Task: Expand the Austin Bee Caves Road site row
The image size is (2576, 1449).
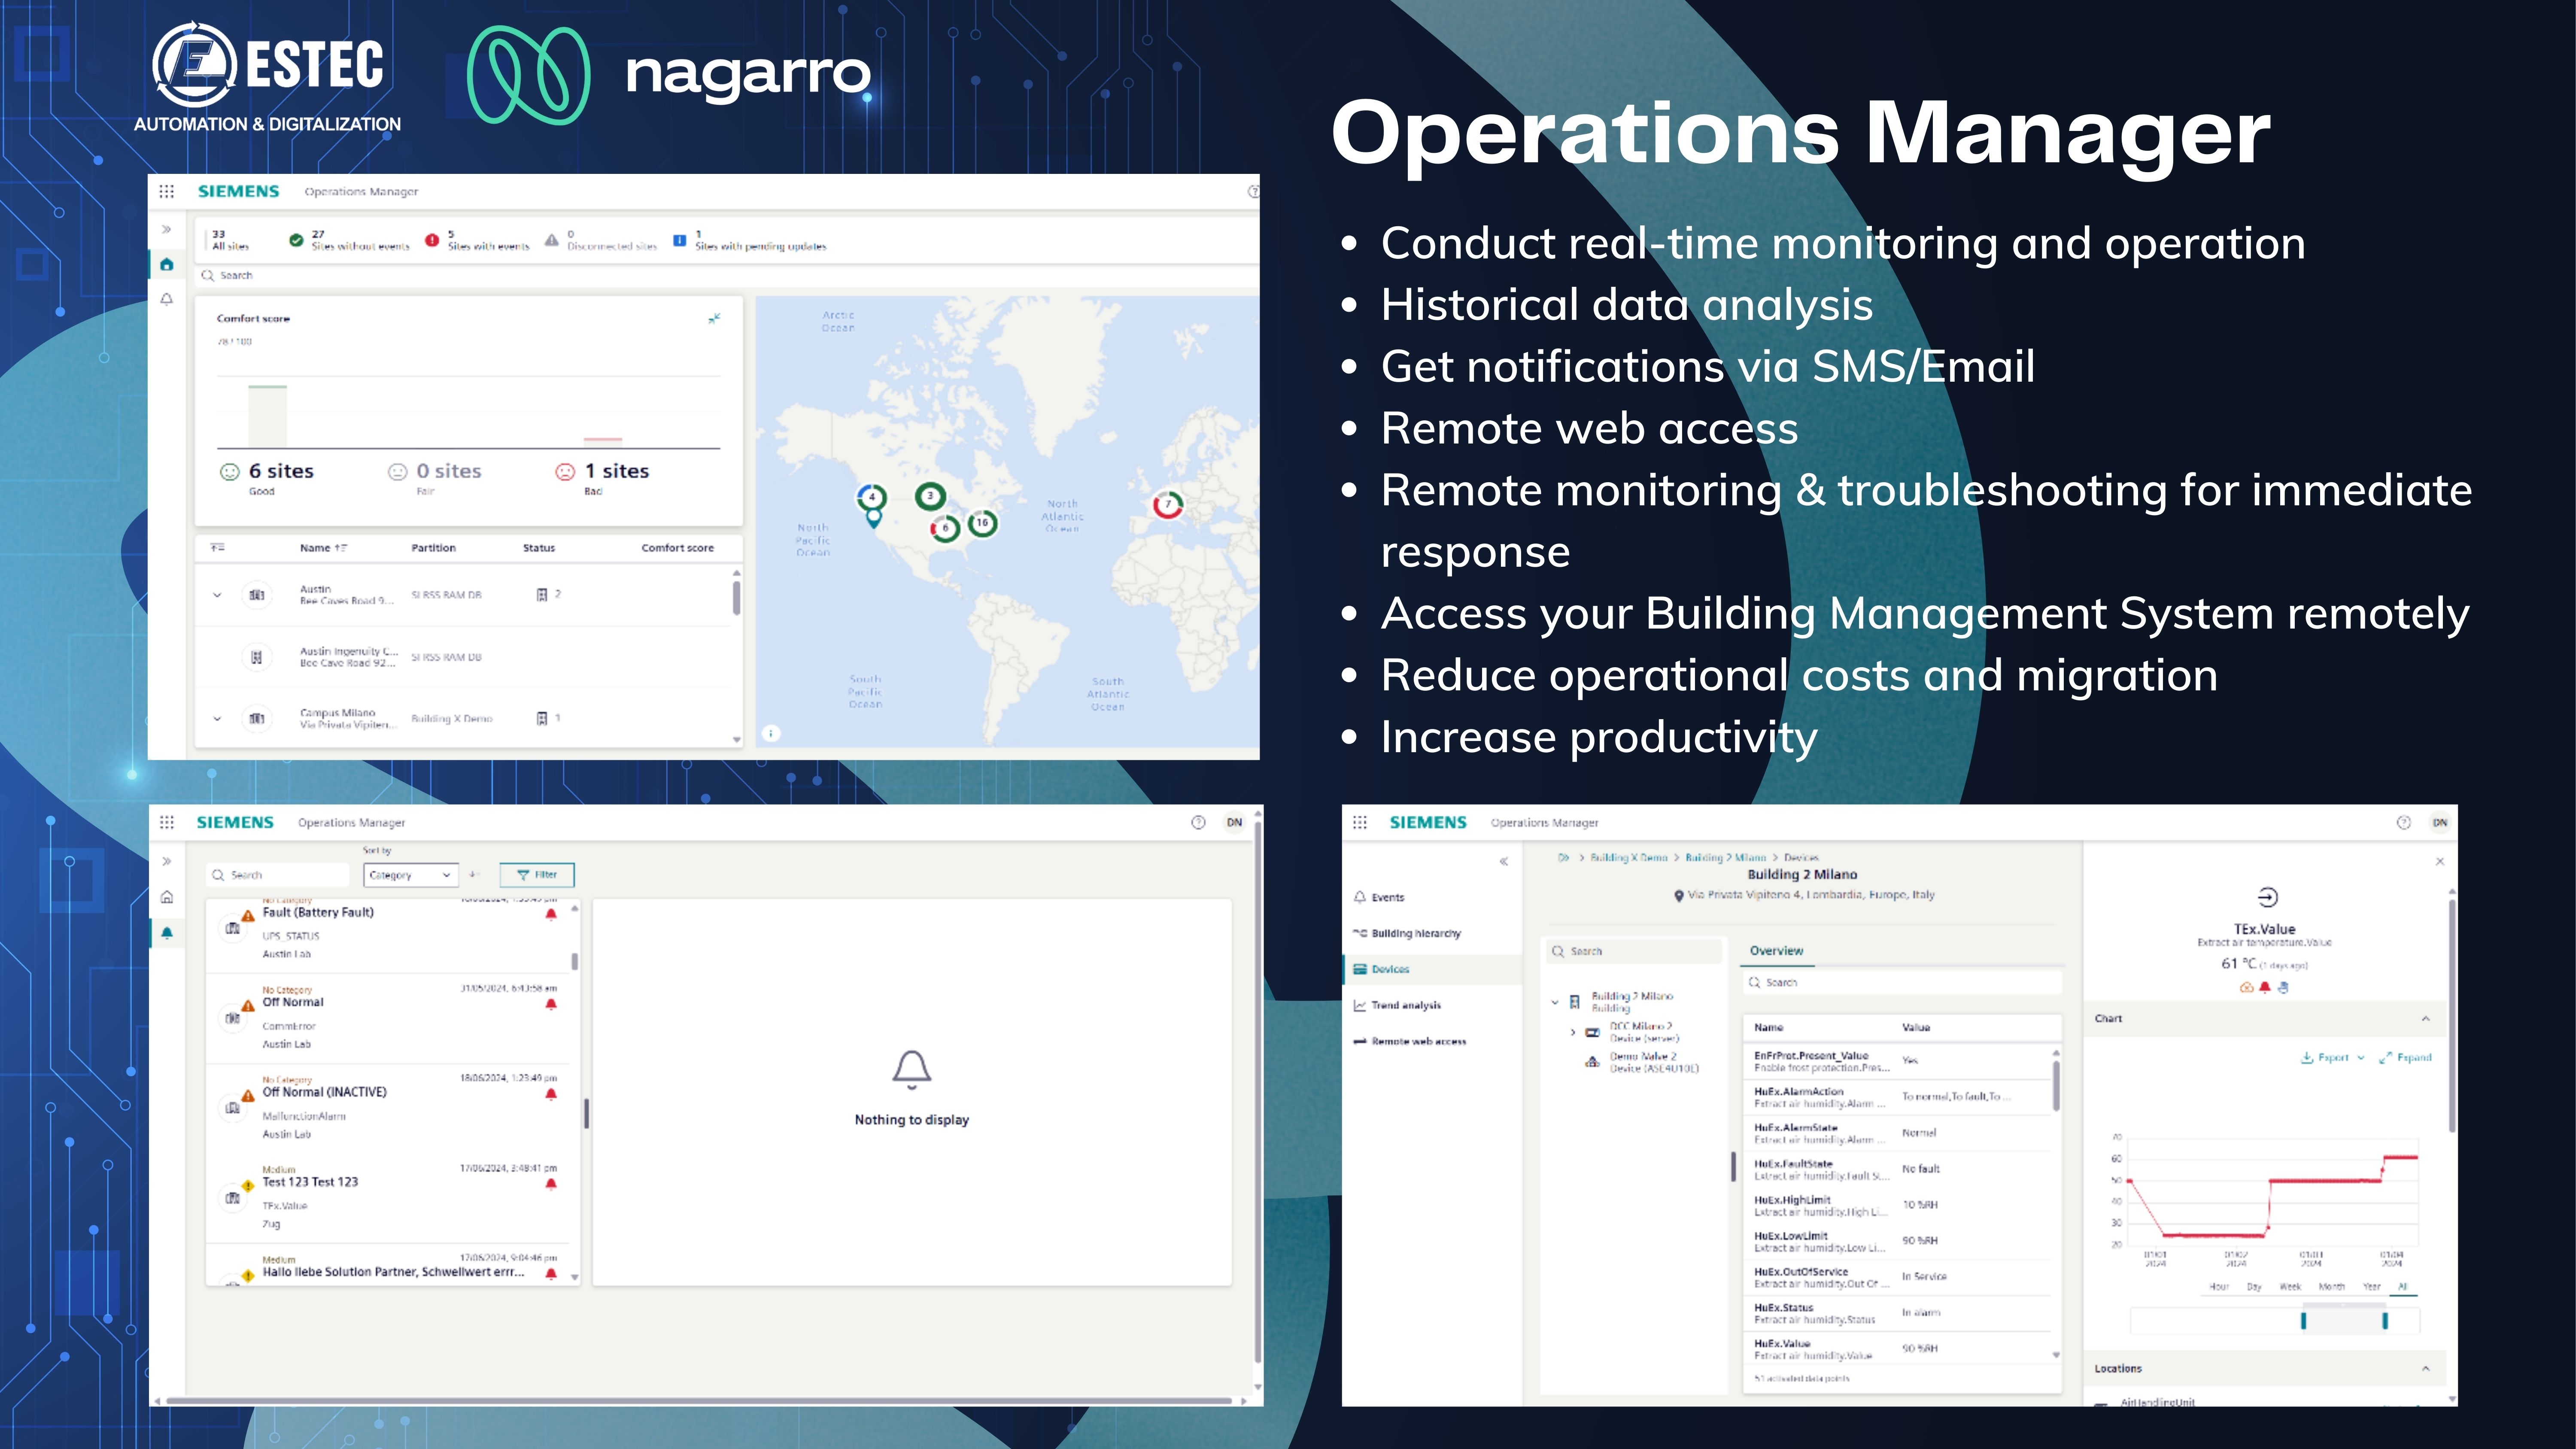Action: pyautogui.click(x=217, y=595)
